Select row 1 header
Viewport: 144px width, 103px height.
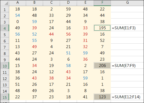click(5, 9)
